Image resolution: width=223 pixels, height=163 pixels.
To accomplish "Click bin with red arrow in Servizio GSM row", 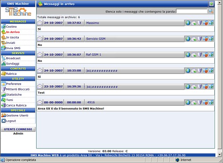I will point(206,39).
